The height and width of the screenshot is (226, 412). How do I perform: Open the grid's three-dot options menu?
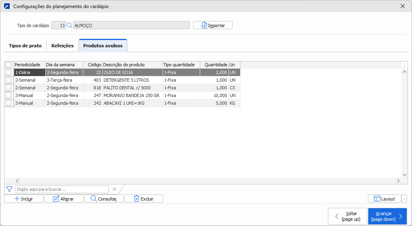pos(404,65)
